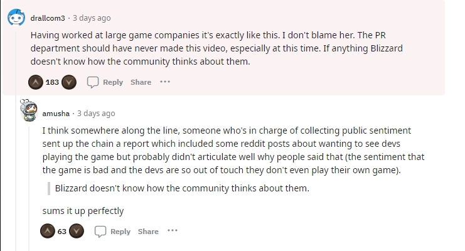The height and width of the screenshot is (251, 465).
Task: Click speech bubble icon under amusha's comment
Action: (x=100, y=232)
